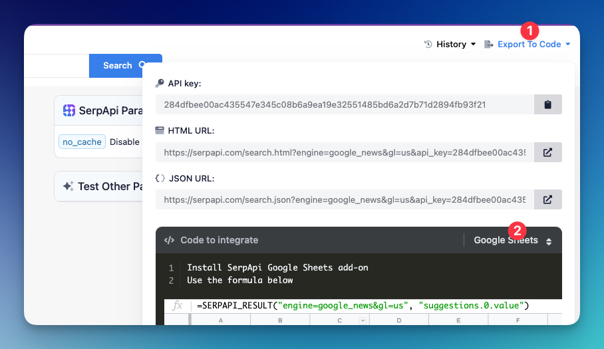Select spreadsheet column A header
604x349 pixels.
(x=221, y=320)
